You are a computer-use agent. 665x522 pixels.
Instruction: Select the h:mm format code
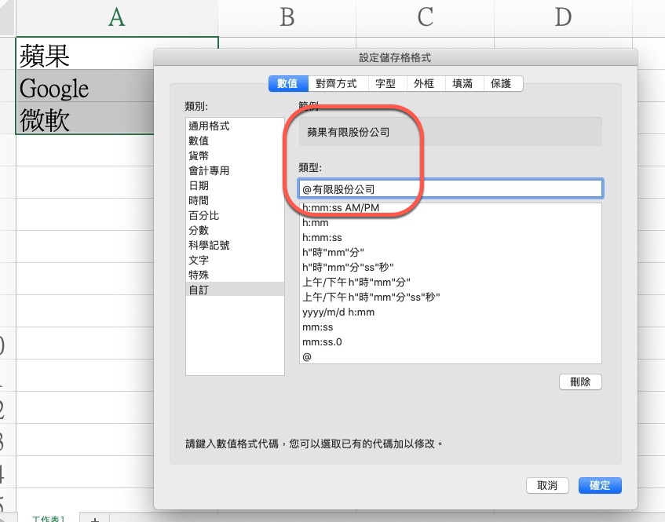(450, 223)
